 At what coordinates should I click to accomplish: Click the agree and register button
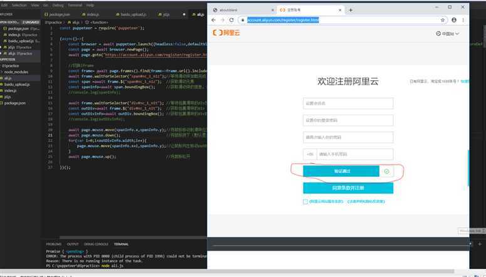pos(348,188)
